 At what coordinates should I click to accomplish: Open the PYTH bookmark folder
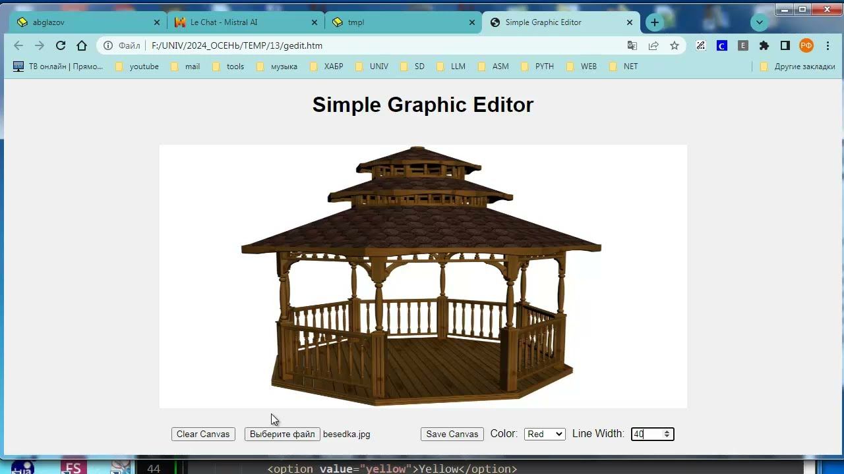coord(537,66)
